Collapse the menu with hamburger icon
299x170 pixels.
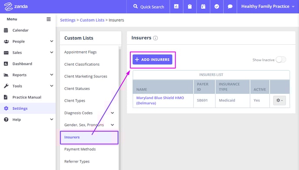click(49, 19)
